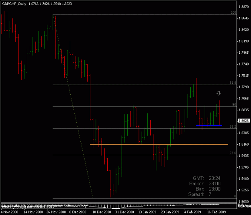Click the Fibonacci 61.8 level label
The height and width of the screenshot is (215, 251).
pos(233,83)
